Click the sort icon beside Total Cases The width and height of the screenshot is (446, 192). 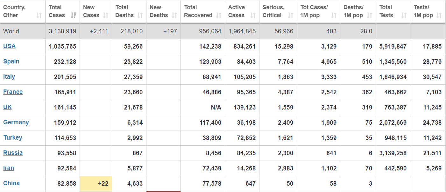[x=74, y=15]
